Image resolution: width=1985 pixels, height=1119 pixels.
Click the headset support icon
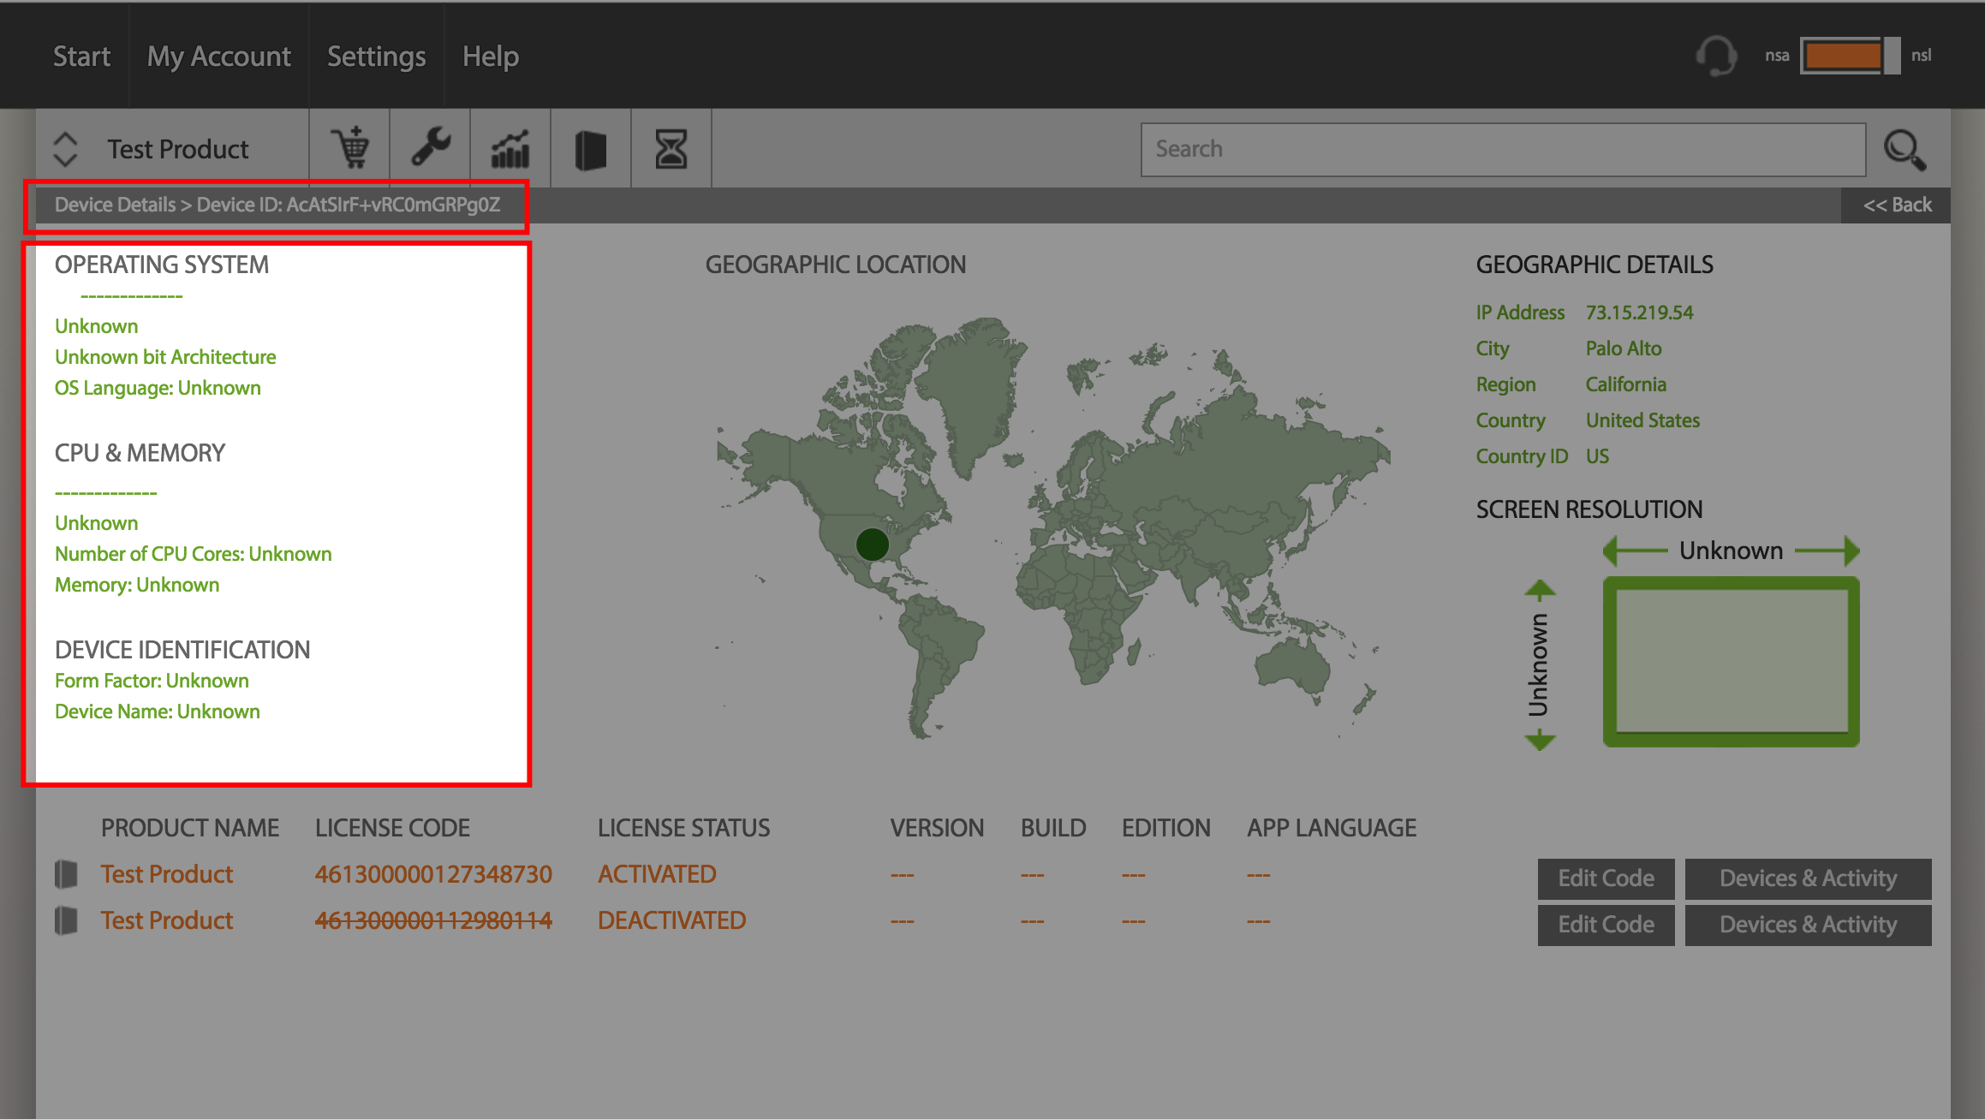[1717, 56]
